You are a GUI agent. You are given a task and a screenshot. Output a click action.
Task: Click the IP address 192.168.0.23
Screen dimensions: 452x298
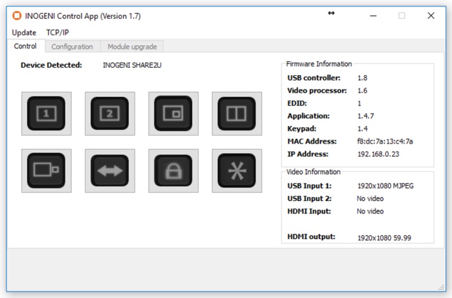pos(378,154)
